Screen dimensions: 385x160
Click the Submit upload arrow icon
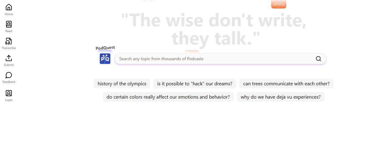pos(9,58)
